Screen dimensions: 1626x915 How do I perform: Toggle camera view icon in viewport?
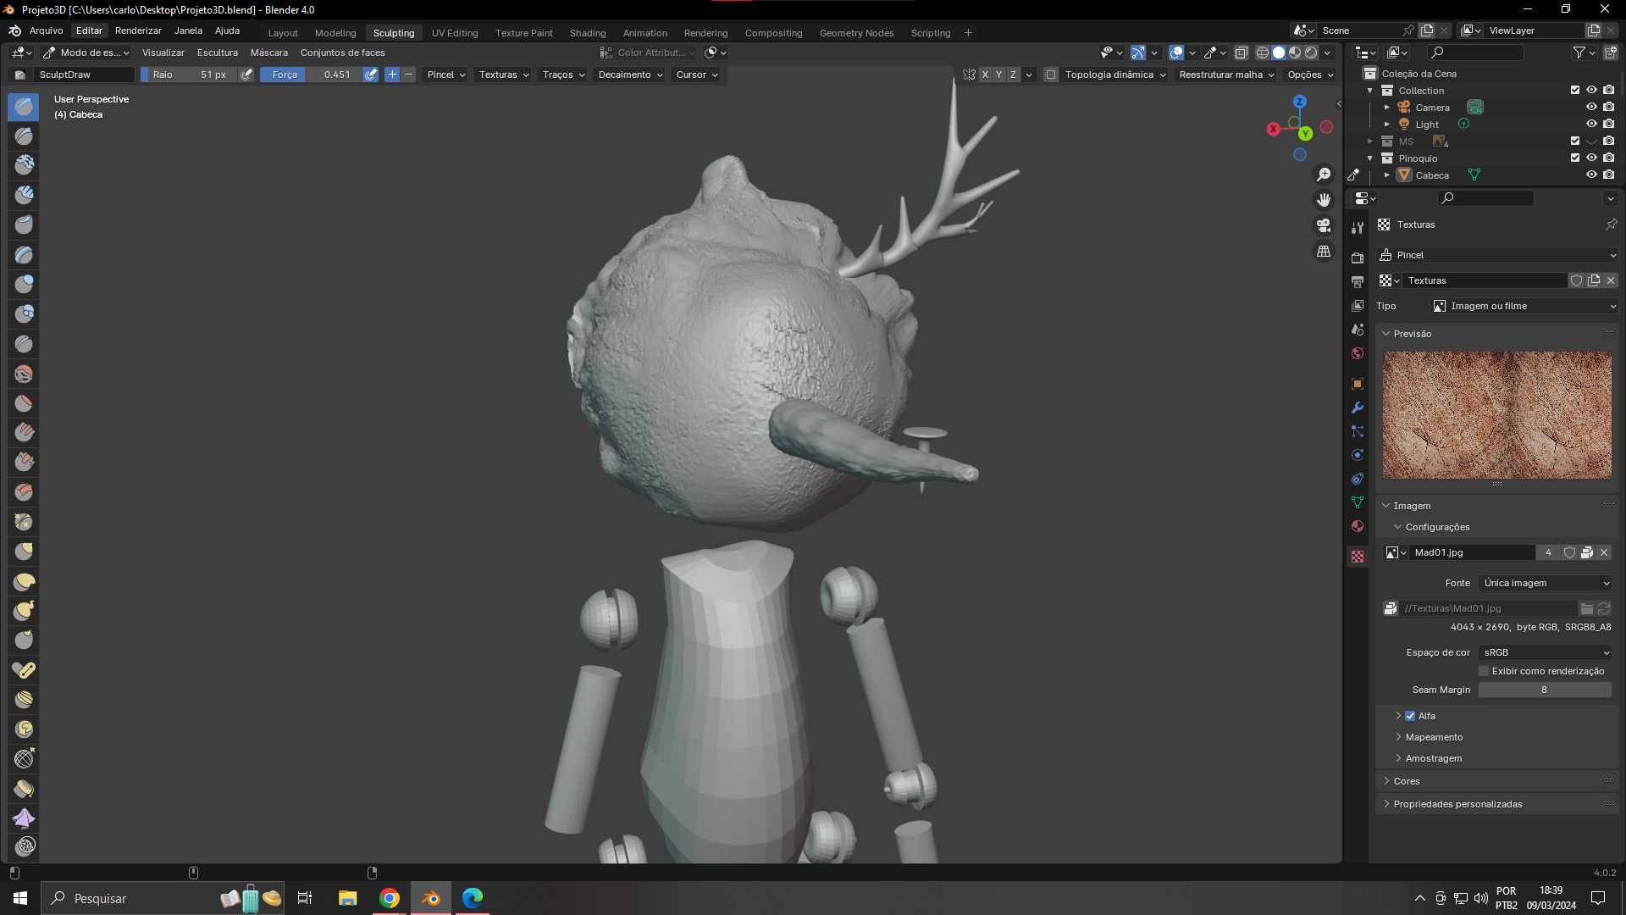tap(1324, 225)
